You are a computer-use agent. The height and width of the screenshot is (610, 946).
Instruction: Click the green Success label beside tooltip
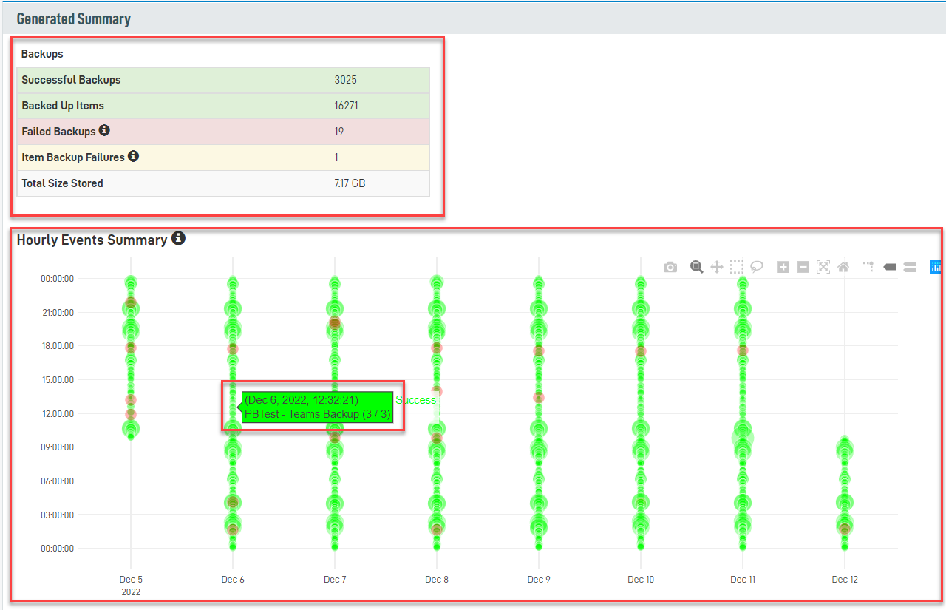pyautogui.click(x=415, y=400)
